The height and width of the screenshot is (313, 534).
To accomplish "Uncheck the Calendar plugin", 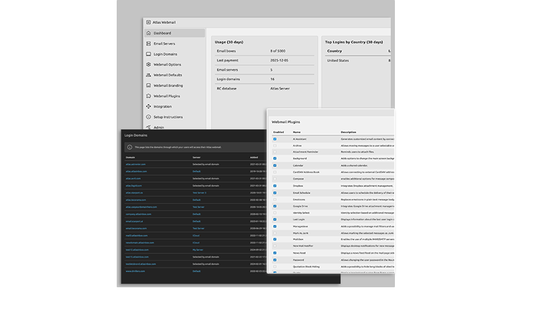I will (x=275, y=165).
